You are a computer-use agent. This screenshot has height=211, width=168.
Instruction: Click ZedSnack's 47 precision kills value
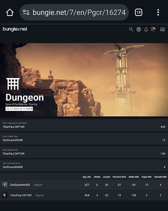pos(119,185)
